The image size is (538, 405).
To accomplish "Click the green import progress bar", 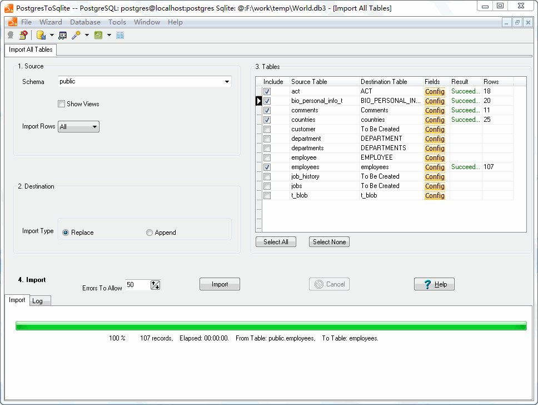I will (271, 325).
